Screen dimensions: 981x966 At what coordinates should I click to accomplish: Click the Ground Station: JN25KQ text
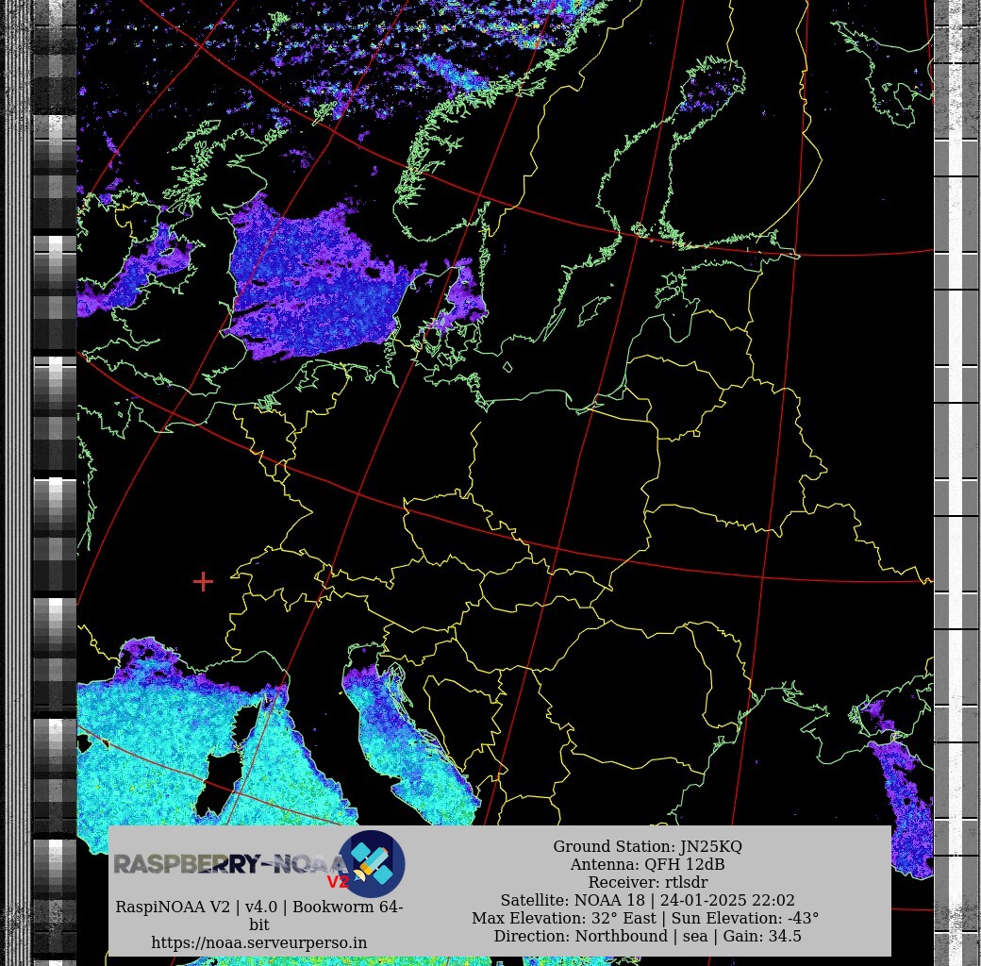(647, 846)
